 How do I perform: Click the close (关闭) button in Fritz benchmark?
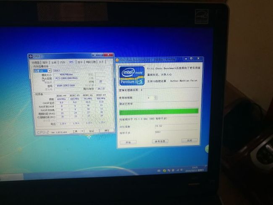(x=189, y=140)
